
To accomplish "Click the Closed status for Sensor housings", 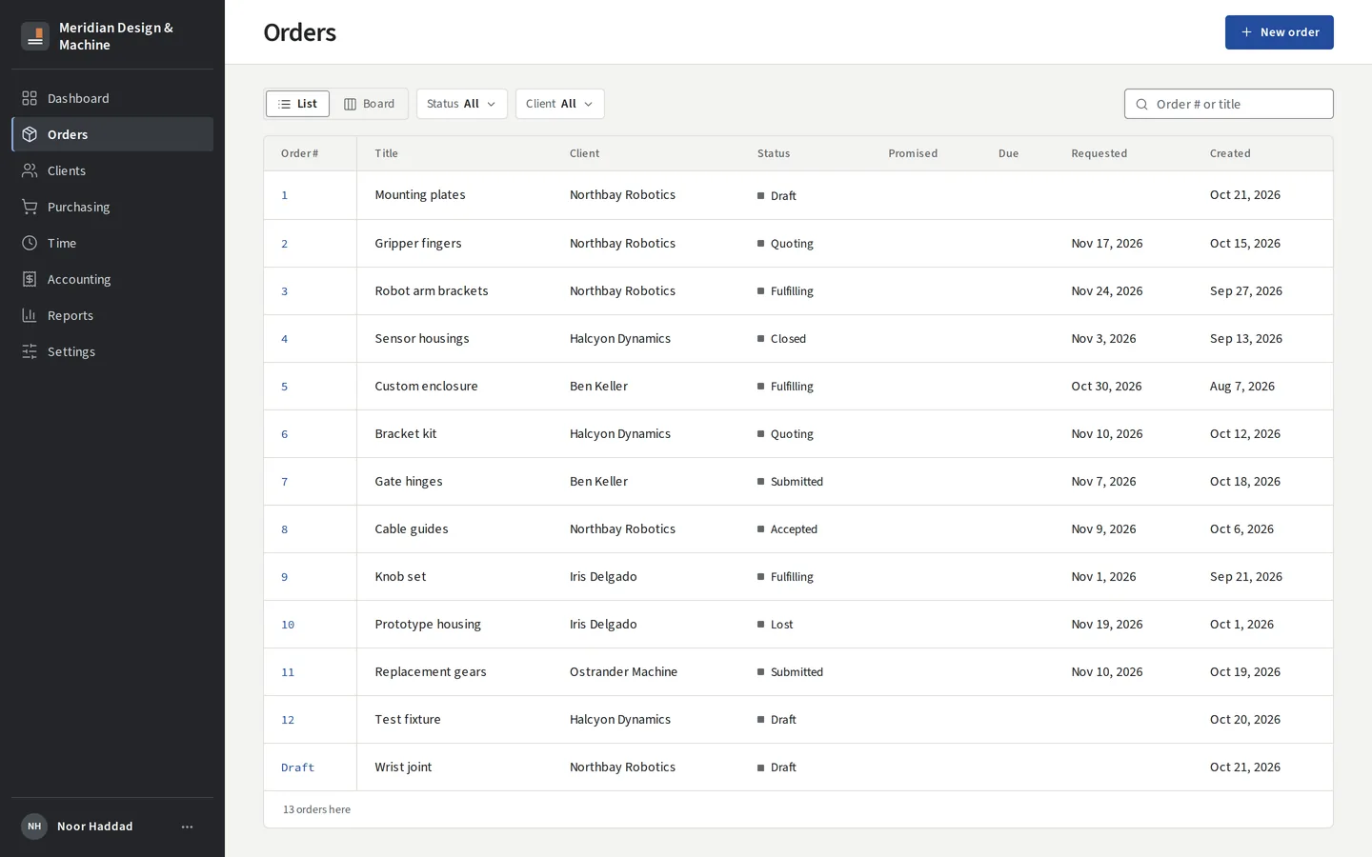I will point(781,339).
